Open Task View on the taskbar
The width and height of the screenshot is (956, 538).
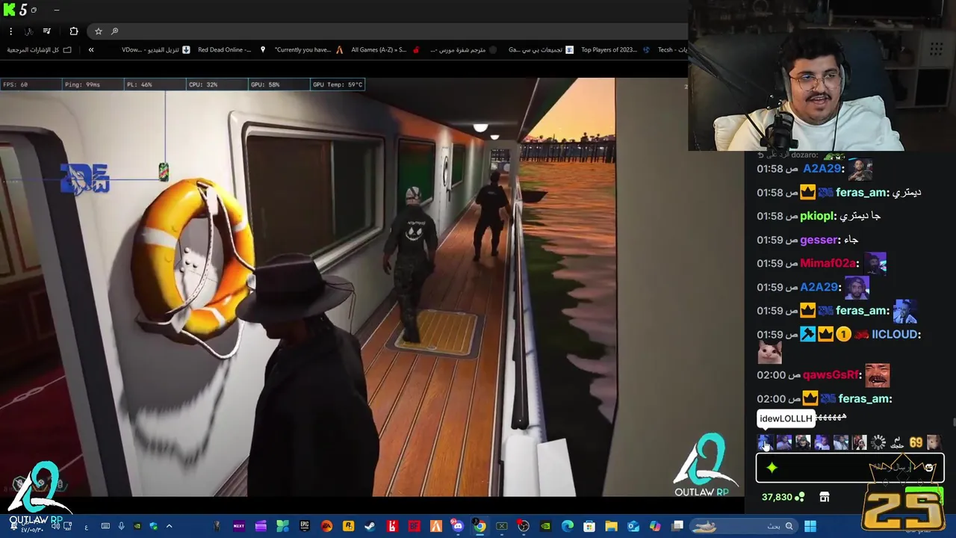(x=677, y=526)
